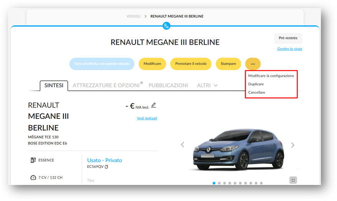Click the fuel pump icon beside ESSENCE
Image resolution: width=337 pixels, height=201 pixels.
(x=33, y=160)
